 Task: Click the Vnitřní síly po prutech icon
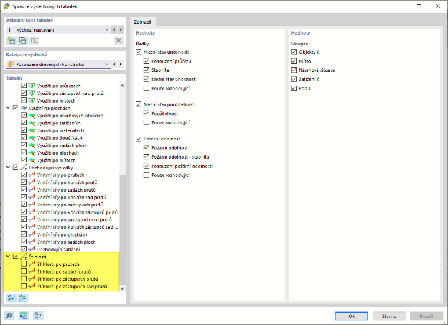coord(32,175)
